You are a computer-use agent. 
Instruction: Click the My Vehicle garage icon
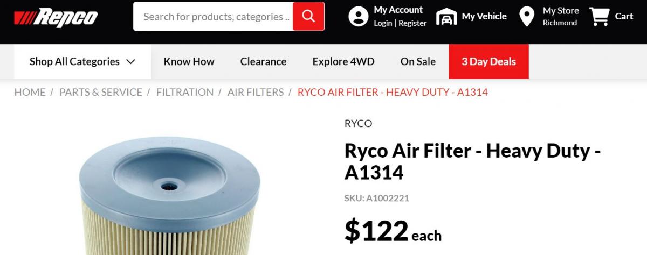pyautogui.click(x=446, y=17)
